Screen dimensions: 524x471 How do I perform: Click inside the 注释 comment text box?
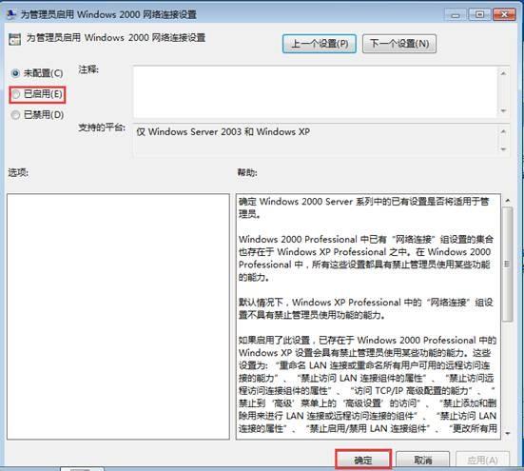(315, 92)
